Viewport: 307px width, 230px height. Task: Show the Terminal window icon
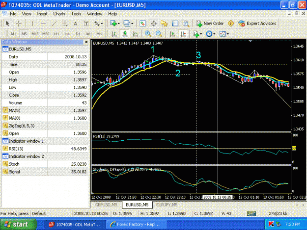coord(175,24)
